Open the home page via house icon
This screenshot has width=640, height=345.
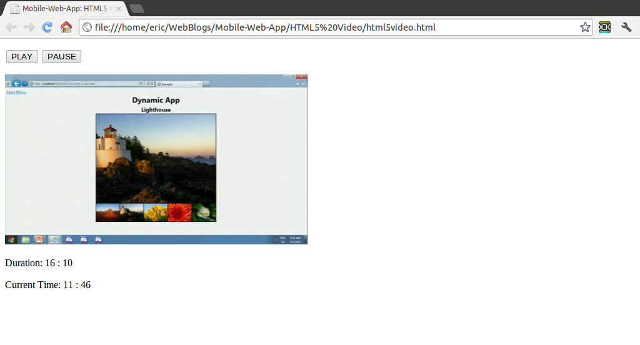pyautogui.click(x=66, y=27)
